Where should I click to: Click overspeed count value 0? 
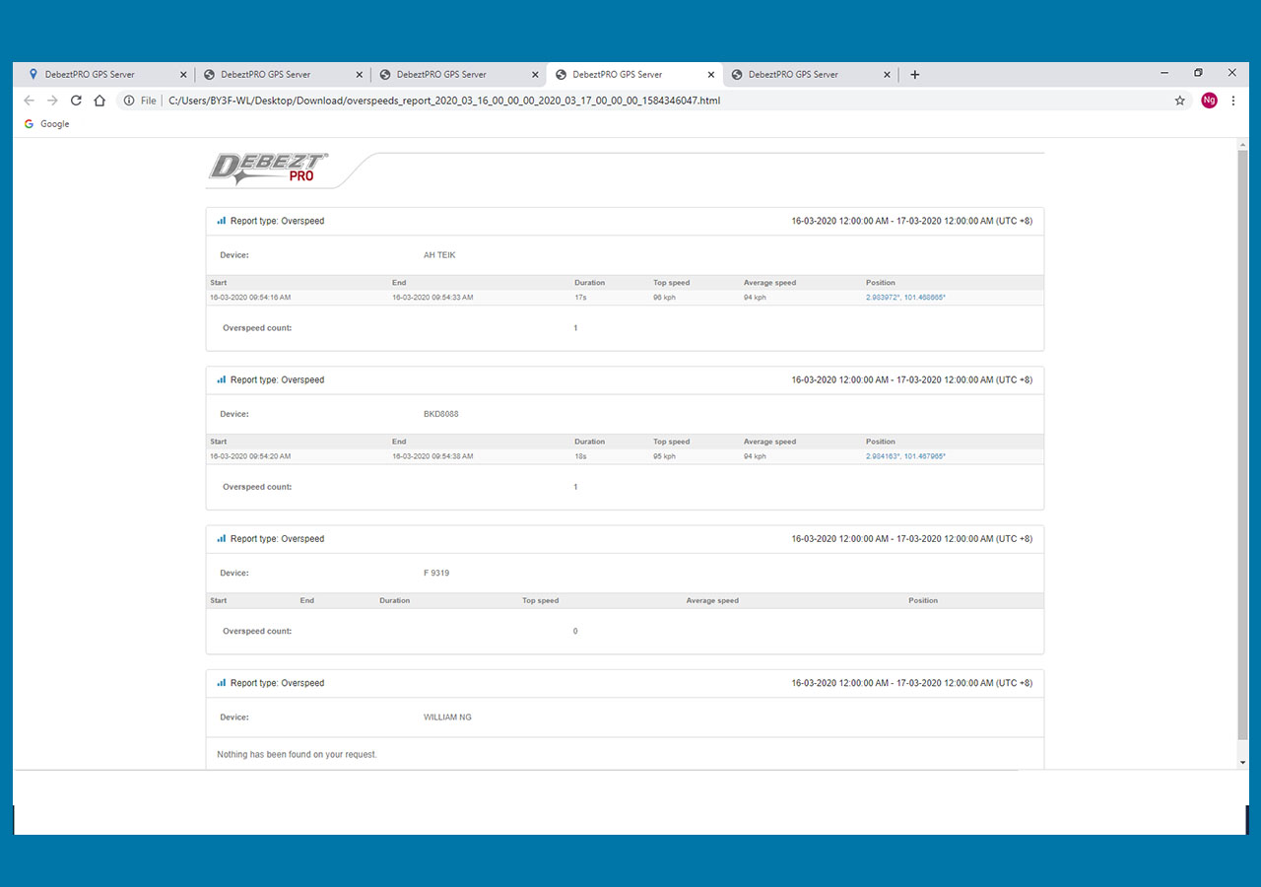[x=575, y=631]
